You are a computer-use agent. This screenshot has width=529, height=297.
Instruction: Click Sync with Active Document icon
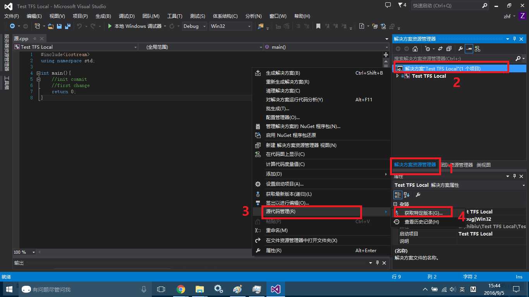click(440, 49)
